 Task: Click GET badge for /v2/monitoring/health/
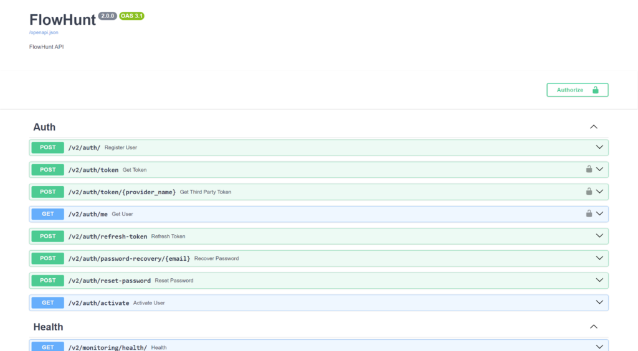[47, 347]
